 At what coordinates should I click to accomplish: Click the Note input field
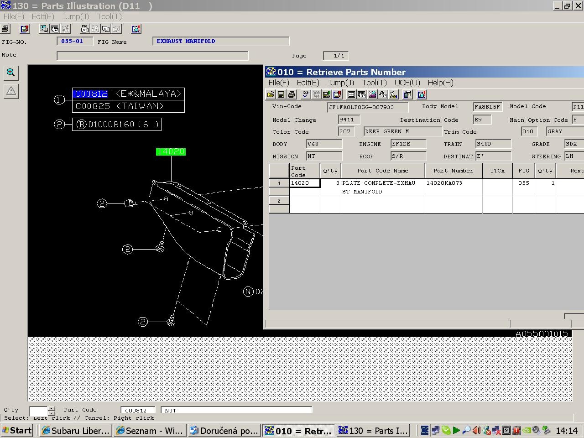point(152,56)
